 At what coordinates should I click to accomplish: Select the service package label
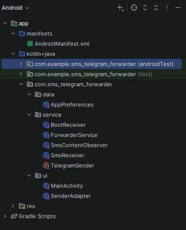pos(52,115)
